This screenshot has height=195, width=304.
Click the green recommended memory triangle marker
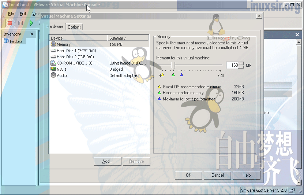click(x=173, y=74)
